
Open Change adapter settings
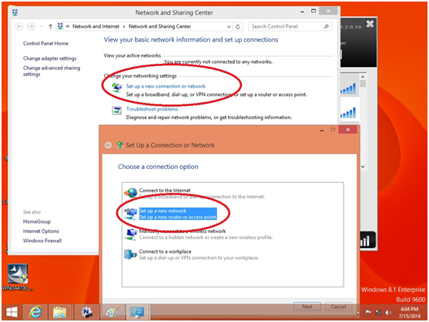pyautogui.click(x=50, y=58)
